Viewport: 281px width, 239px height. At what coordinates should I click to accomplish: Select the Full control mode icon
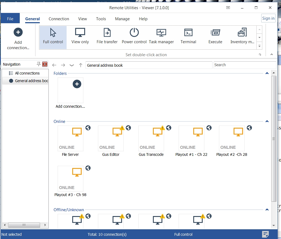(x=53, y=33)
